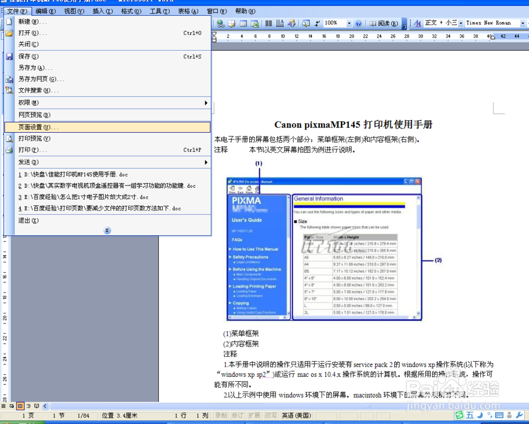This screenshot has height=424, width=529.
Task: Click the printer icon in File menu
Action: (x=9, y=150)
